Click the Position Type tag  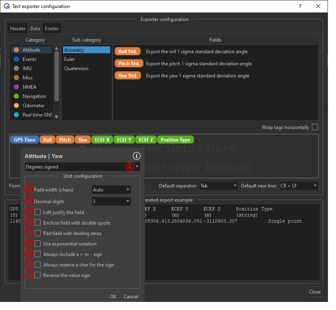tap(175, 140)
